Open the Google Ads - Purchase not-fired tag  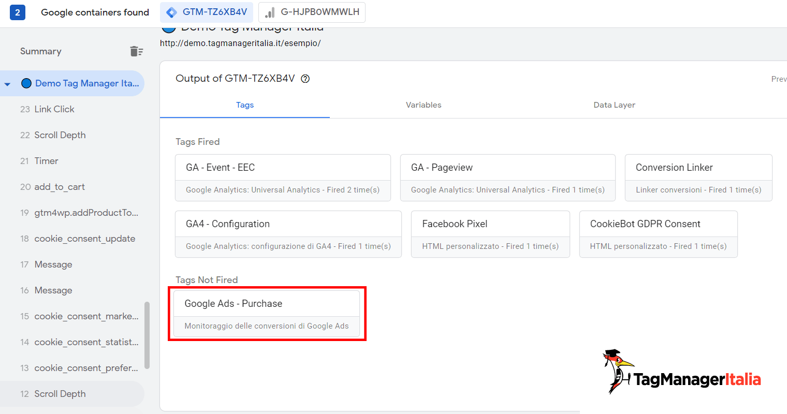pos(267,314)
